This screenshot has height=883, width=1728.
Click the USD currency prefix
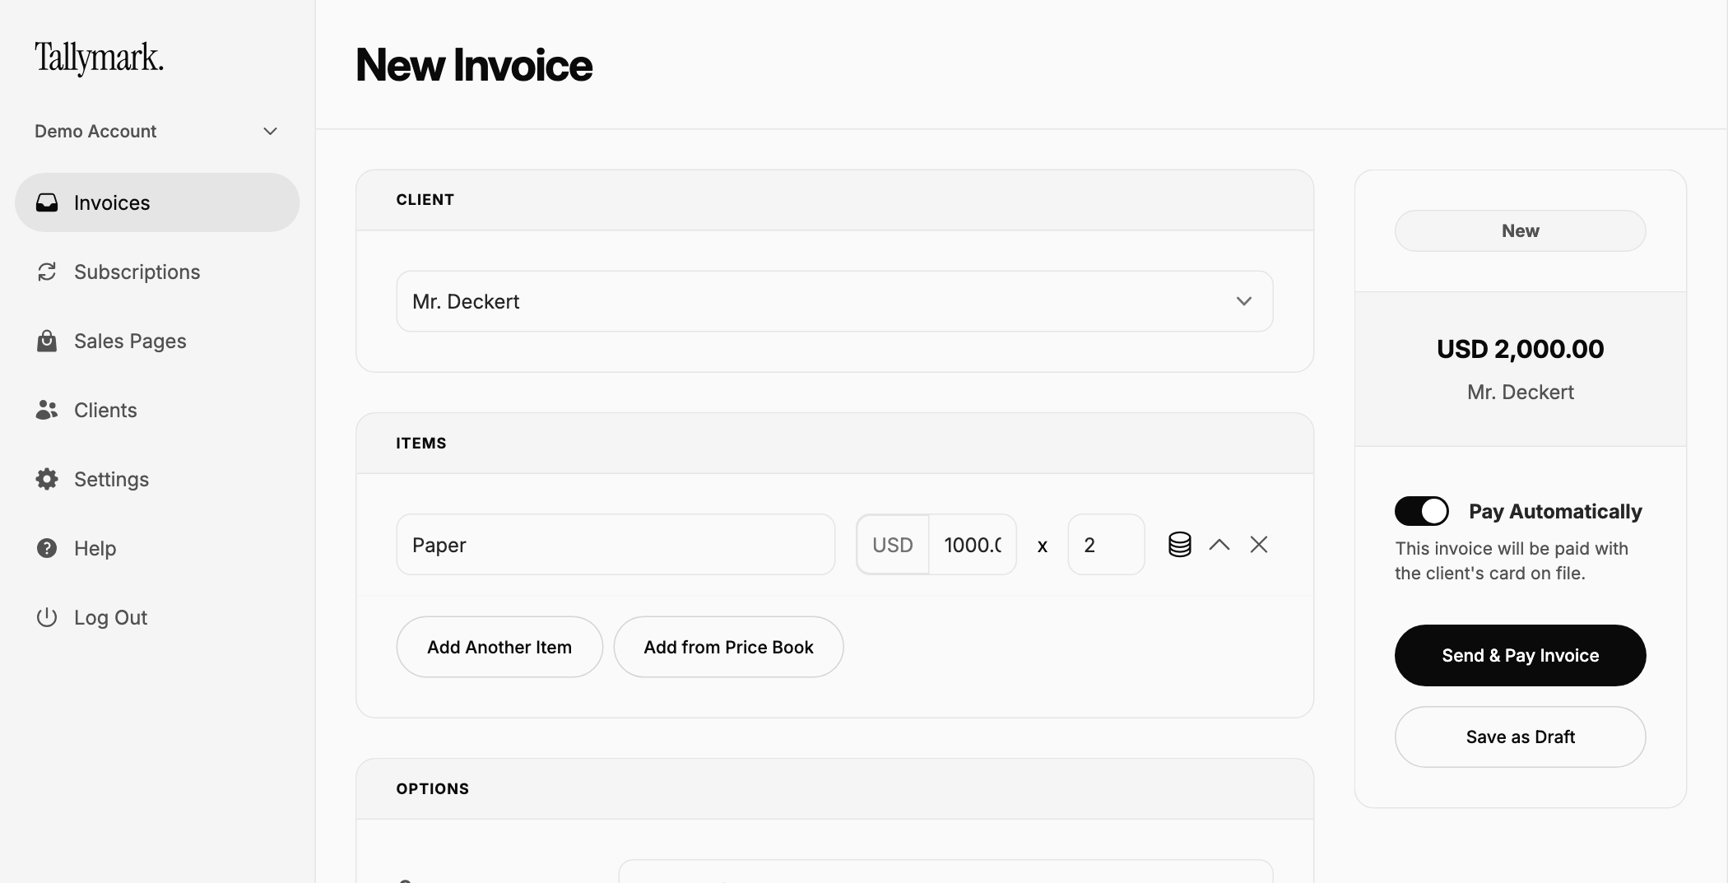[x=893, y=545]
